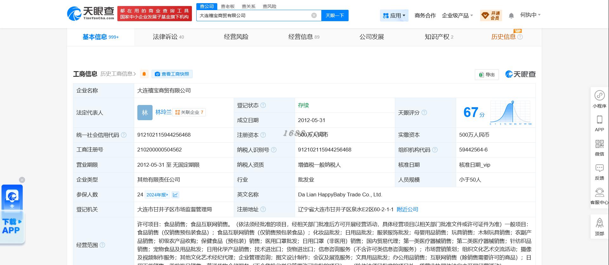The height and width of the screenshot is (265, 609).
Task: Expand the 应用 applications dropdown
Action: pyautogui.click(x=394, y=15)
